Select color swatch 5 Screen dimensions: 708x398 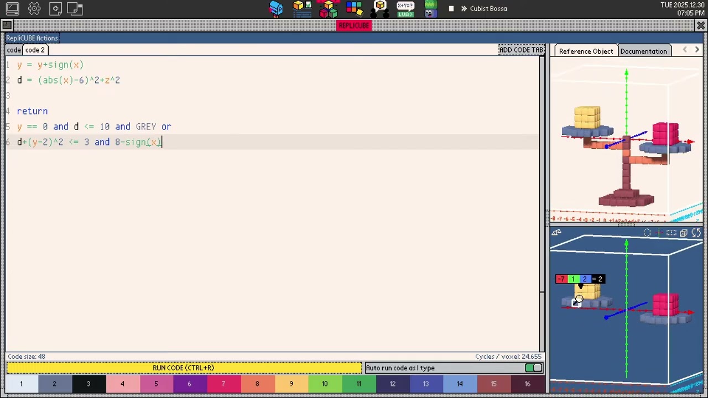pos(156,384)
